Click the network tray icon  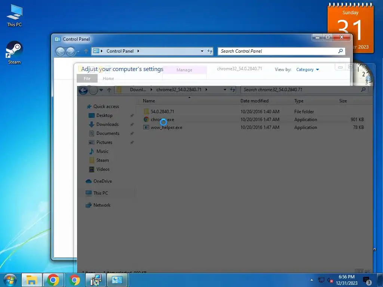coord(321,280)
